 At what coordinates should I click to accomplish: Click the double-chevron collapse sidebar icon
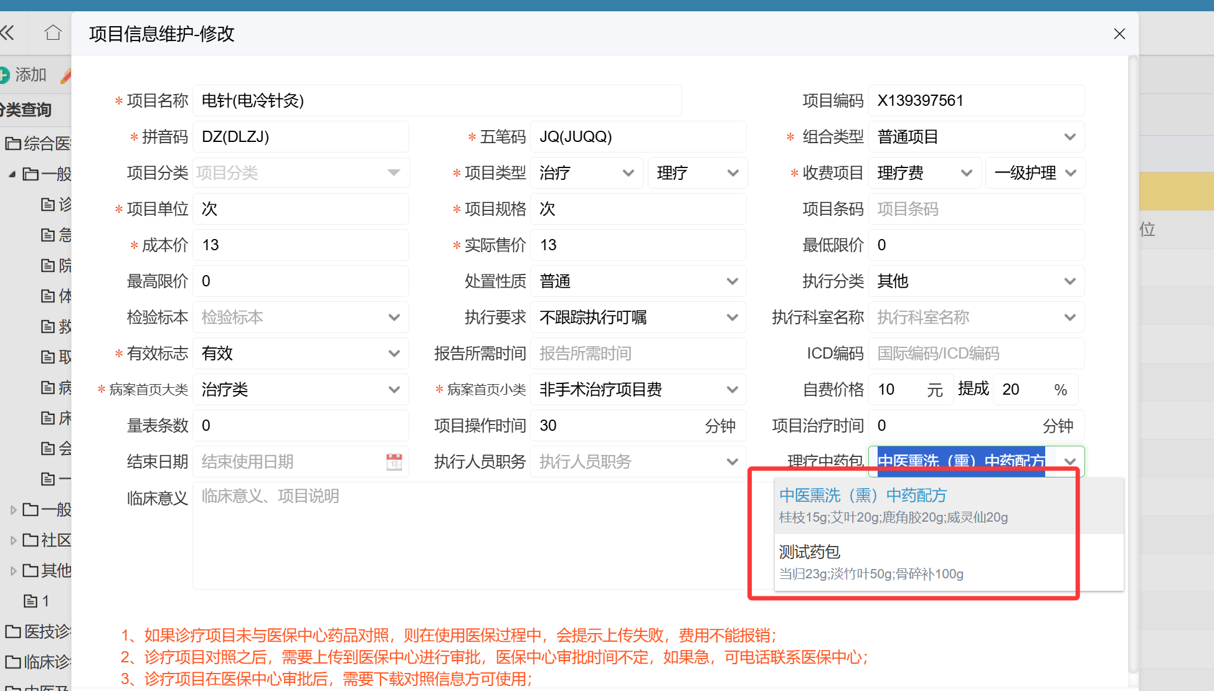pos(7,32)
